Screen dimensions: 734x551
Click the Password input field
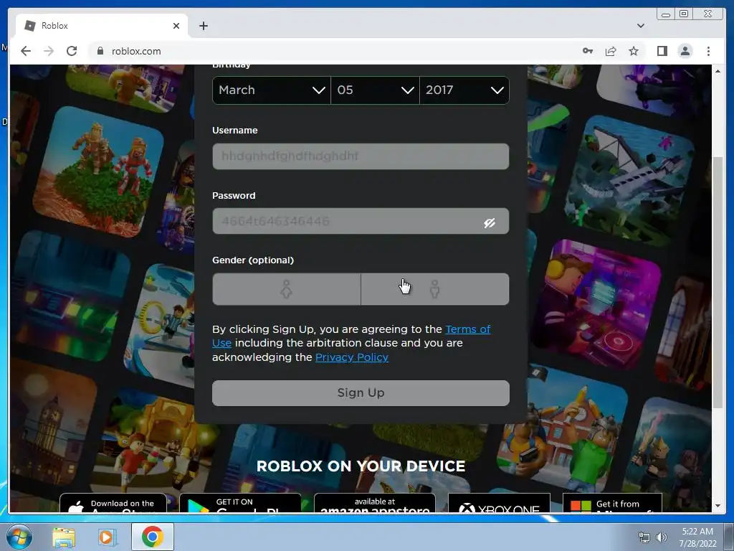click(361, 221)
